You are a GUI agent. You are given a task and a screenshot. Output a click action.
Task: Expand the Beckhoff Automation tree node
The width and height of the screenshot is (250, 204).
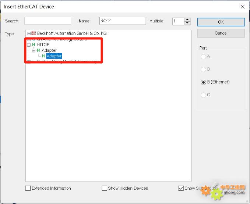29,33
